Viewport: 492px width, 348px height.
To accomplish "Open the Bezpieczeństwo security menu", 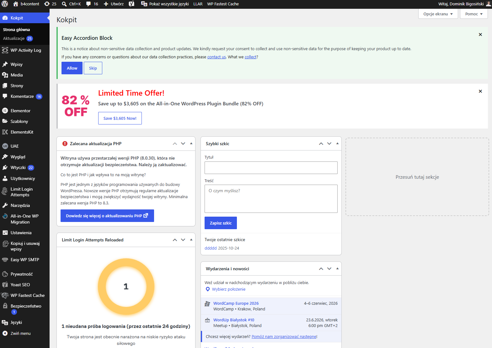I will (x=25, y=309).
